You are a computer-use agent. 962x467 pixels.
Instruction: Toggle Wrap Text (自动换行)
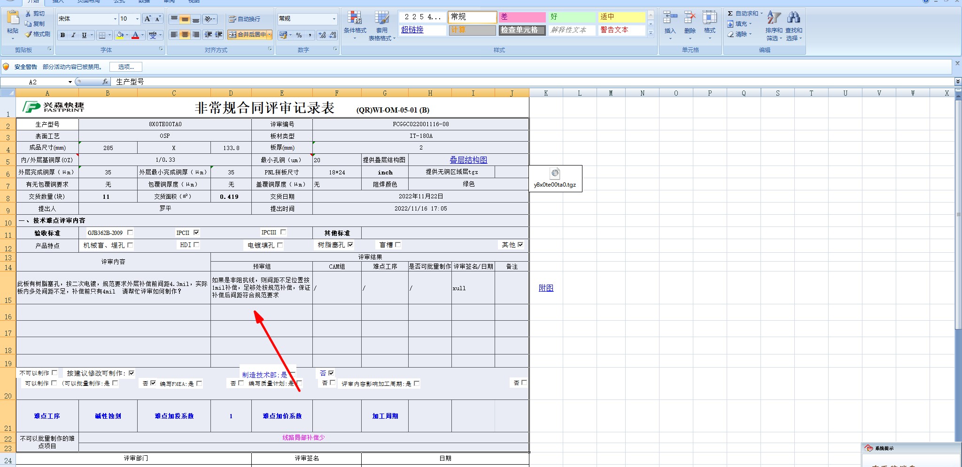(244, 19)
